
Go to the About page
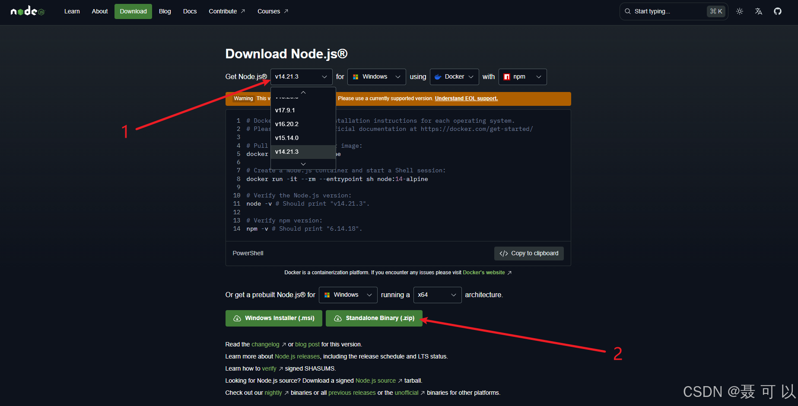coord(100,11)
